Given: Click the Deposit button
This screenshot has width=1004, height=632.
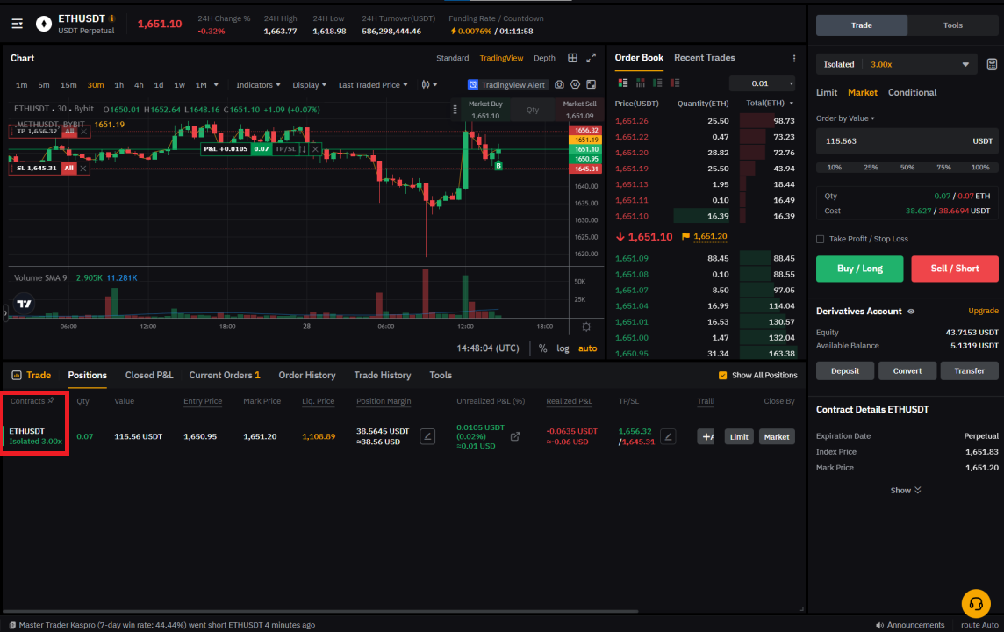Looking at the screenshot, I should 844,370.
